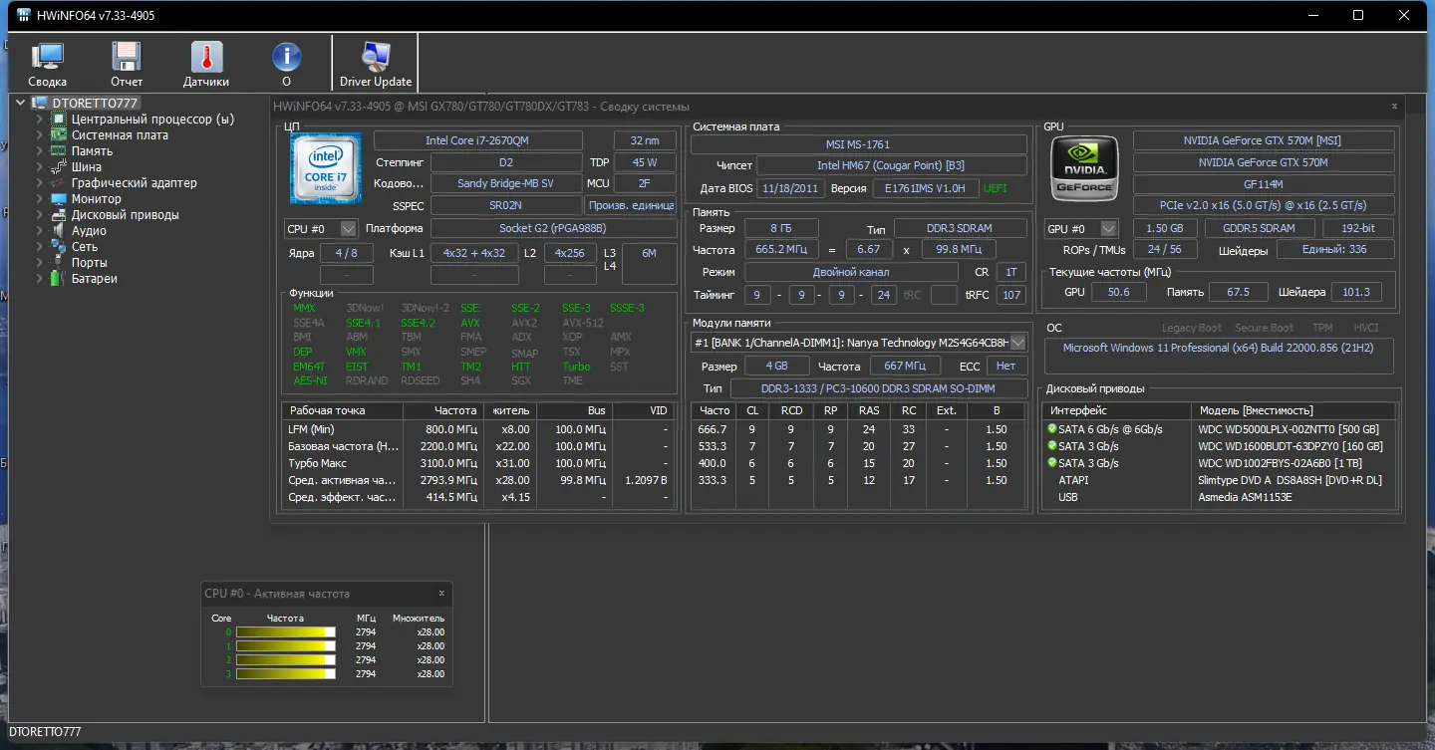Screen dimensions: 1435x750
Task: Expand the Память tree node
Action: tap(40, 151)
